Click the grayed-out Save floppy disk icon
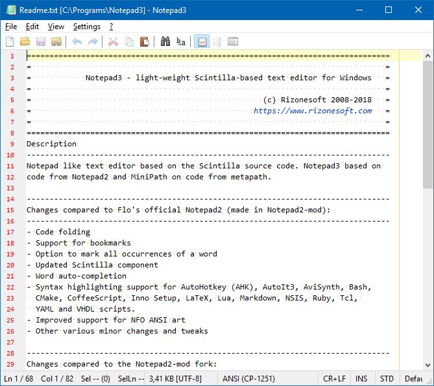Image resolution: width=434 pixels, height=386 pixels. pyautogui.click(x=41, y=41)
